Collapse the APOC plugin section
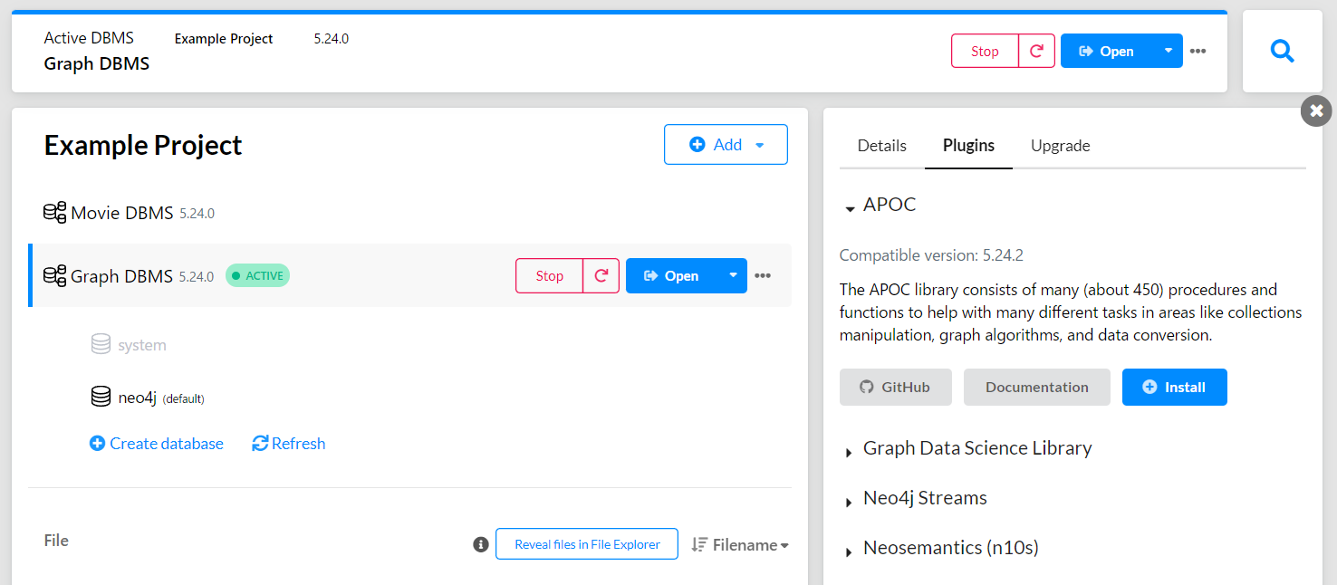The width and height of the screenshot is (1337, 585). (850, 208)
